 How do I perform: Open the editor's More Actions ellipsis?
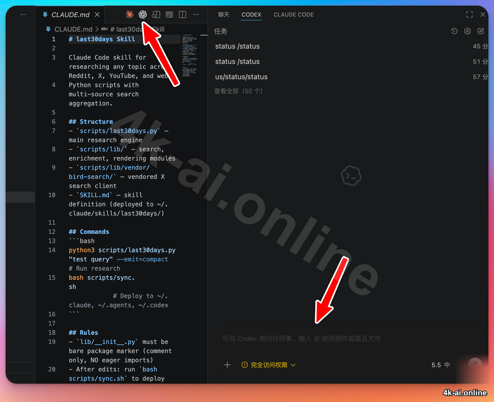coord(196,15)
